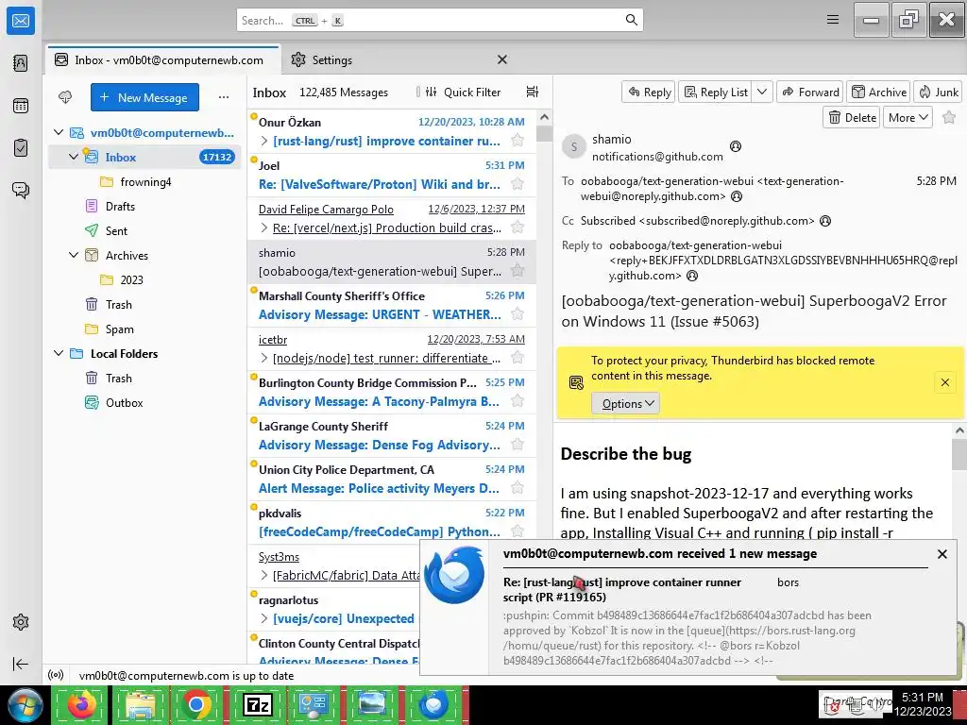The width and height of the screenshot is (967, 725).
Task: Open the Thunderbird application menu
Action: 833,20
